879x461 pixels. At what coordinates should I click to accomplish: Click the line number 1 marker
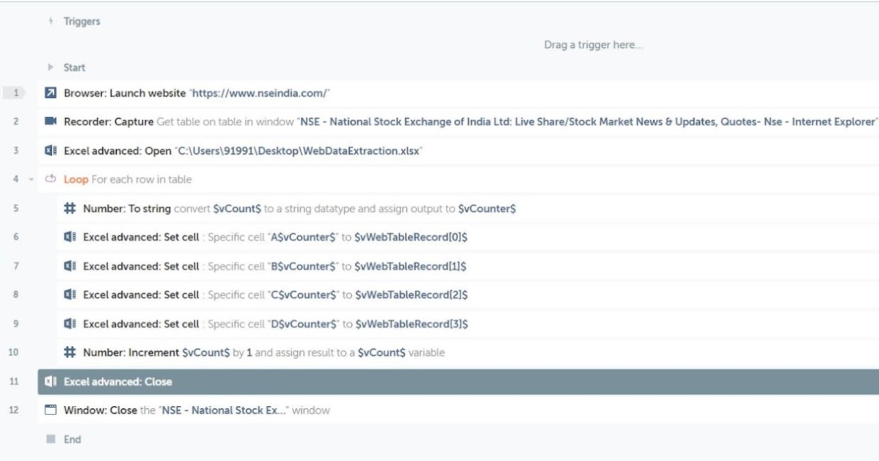coord(15,93)
